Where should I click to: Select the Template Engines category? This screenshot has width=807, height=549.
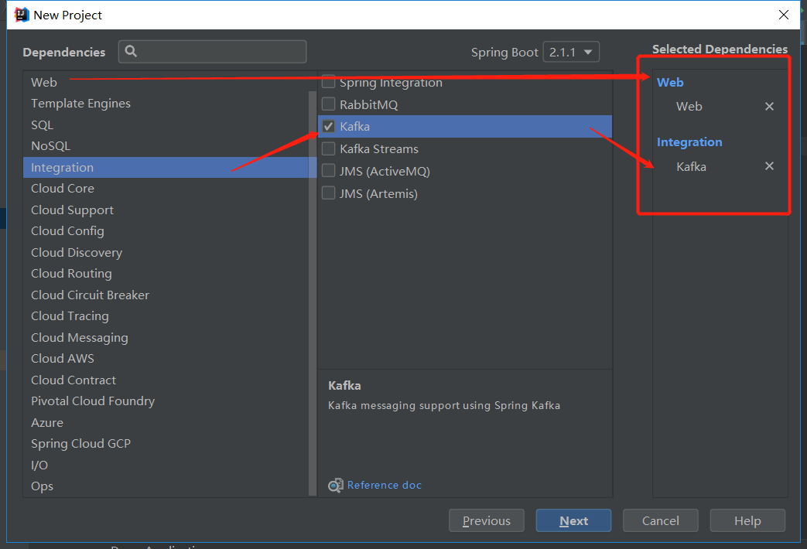pyautogui.click(x=166, y=104)
